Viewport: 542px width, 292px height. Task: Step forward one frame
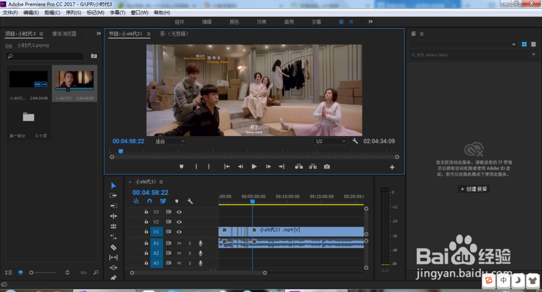coord(268,166)
